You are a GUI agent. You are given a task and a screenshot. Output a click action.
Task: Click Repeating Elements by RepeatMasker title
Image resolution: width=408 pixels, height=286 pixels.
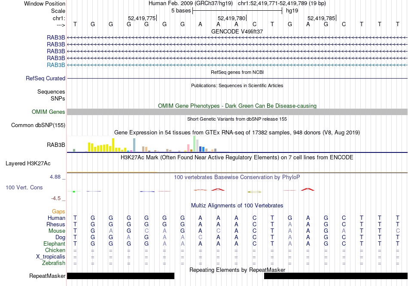pyautogui.click(x=237, y=270)
